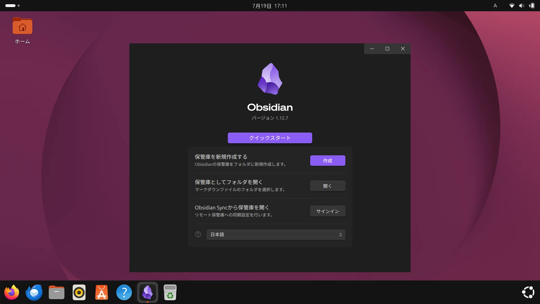Open Ubuntu App Center in the dock
This screenshot has height=304, width=540.
102,292
